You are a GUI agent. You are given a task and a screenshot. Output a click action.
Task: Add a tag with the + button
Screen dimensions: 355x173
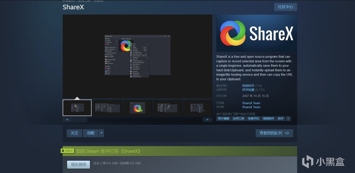click(x=288, y=118)
